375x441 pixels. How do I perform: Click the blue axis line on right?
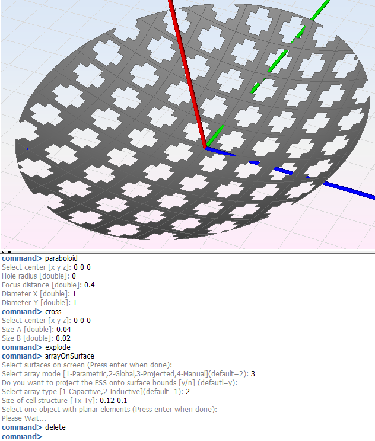coord(320,183)
